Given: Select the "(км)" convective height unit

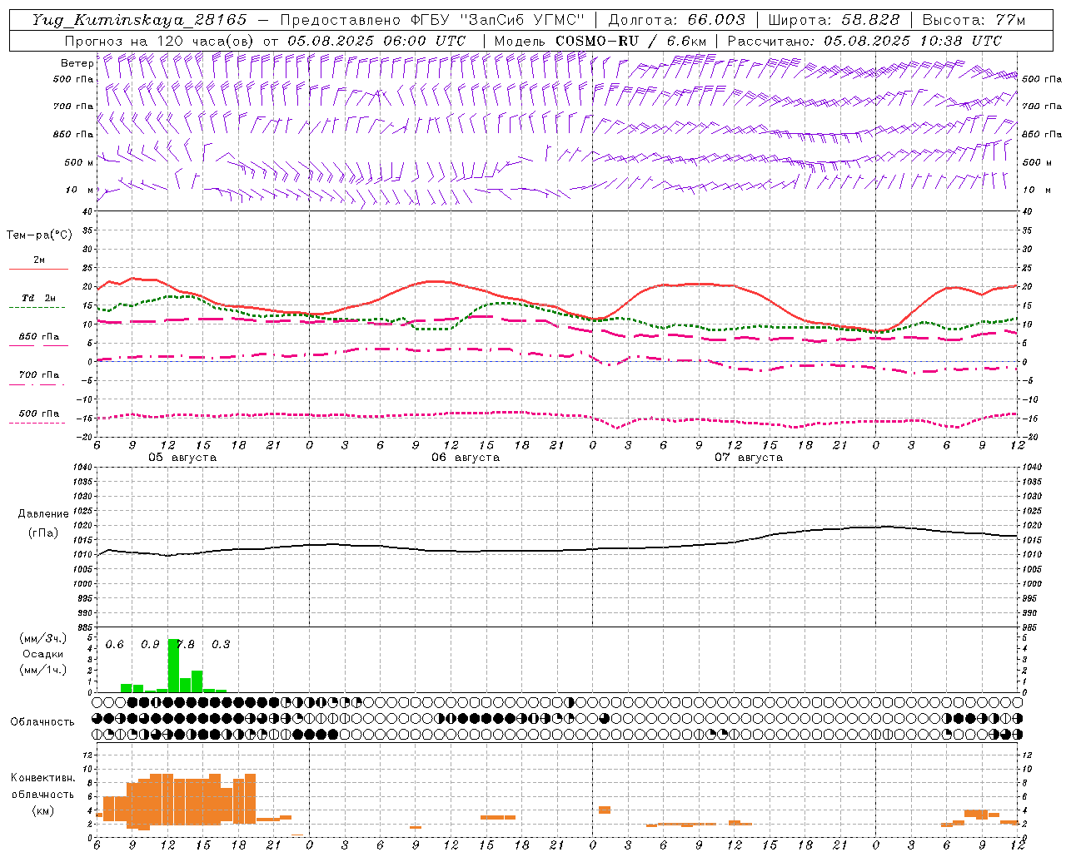Looking at the screenshot, I should coord(42,810).
